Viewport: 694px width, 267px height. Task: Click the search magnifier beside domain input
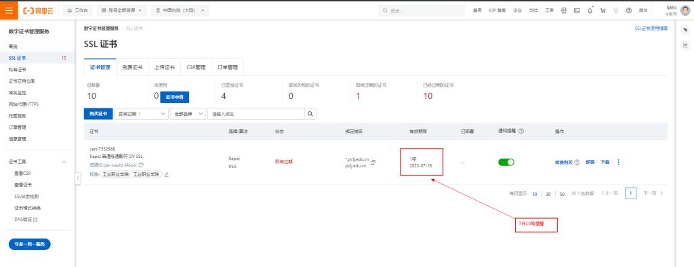[310, 114]
